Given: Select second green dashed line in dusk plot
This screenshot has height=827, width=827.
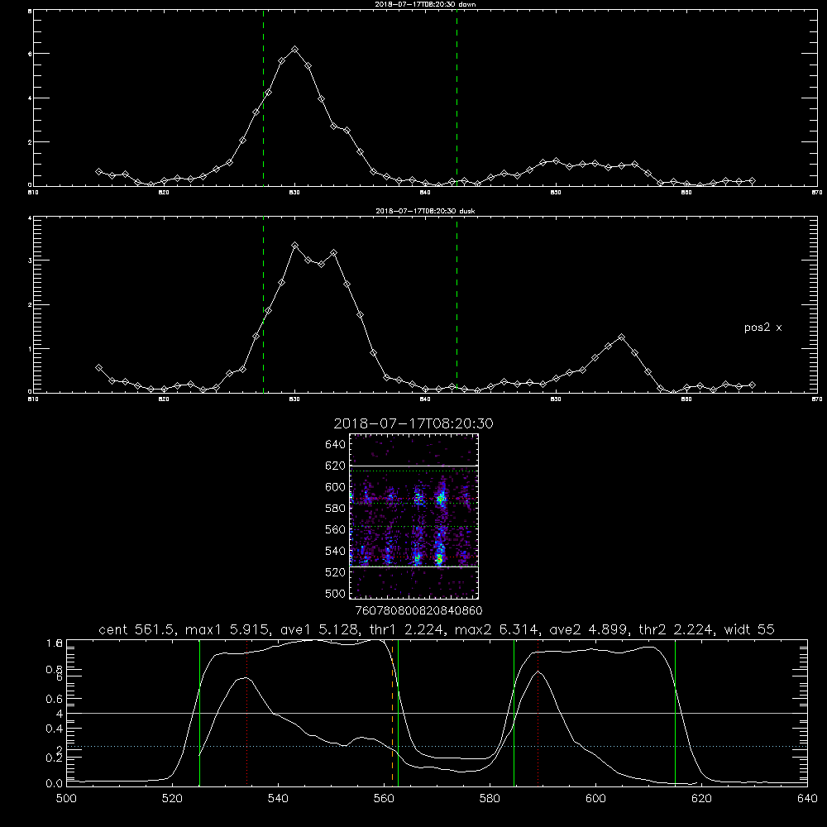Looking at the screenshot, I should point(457,305).
